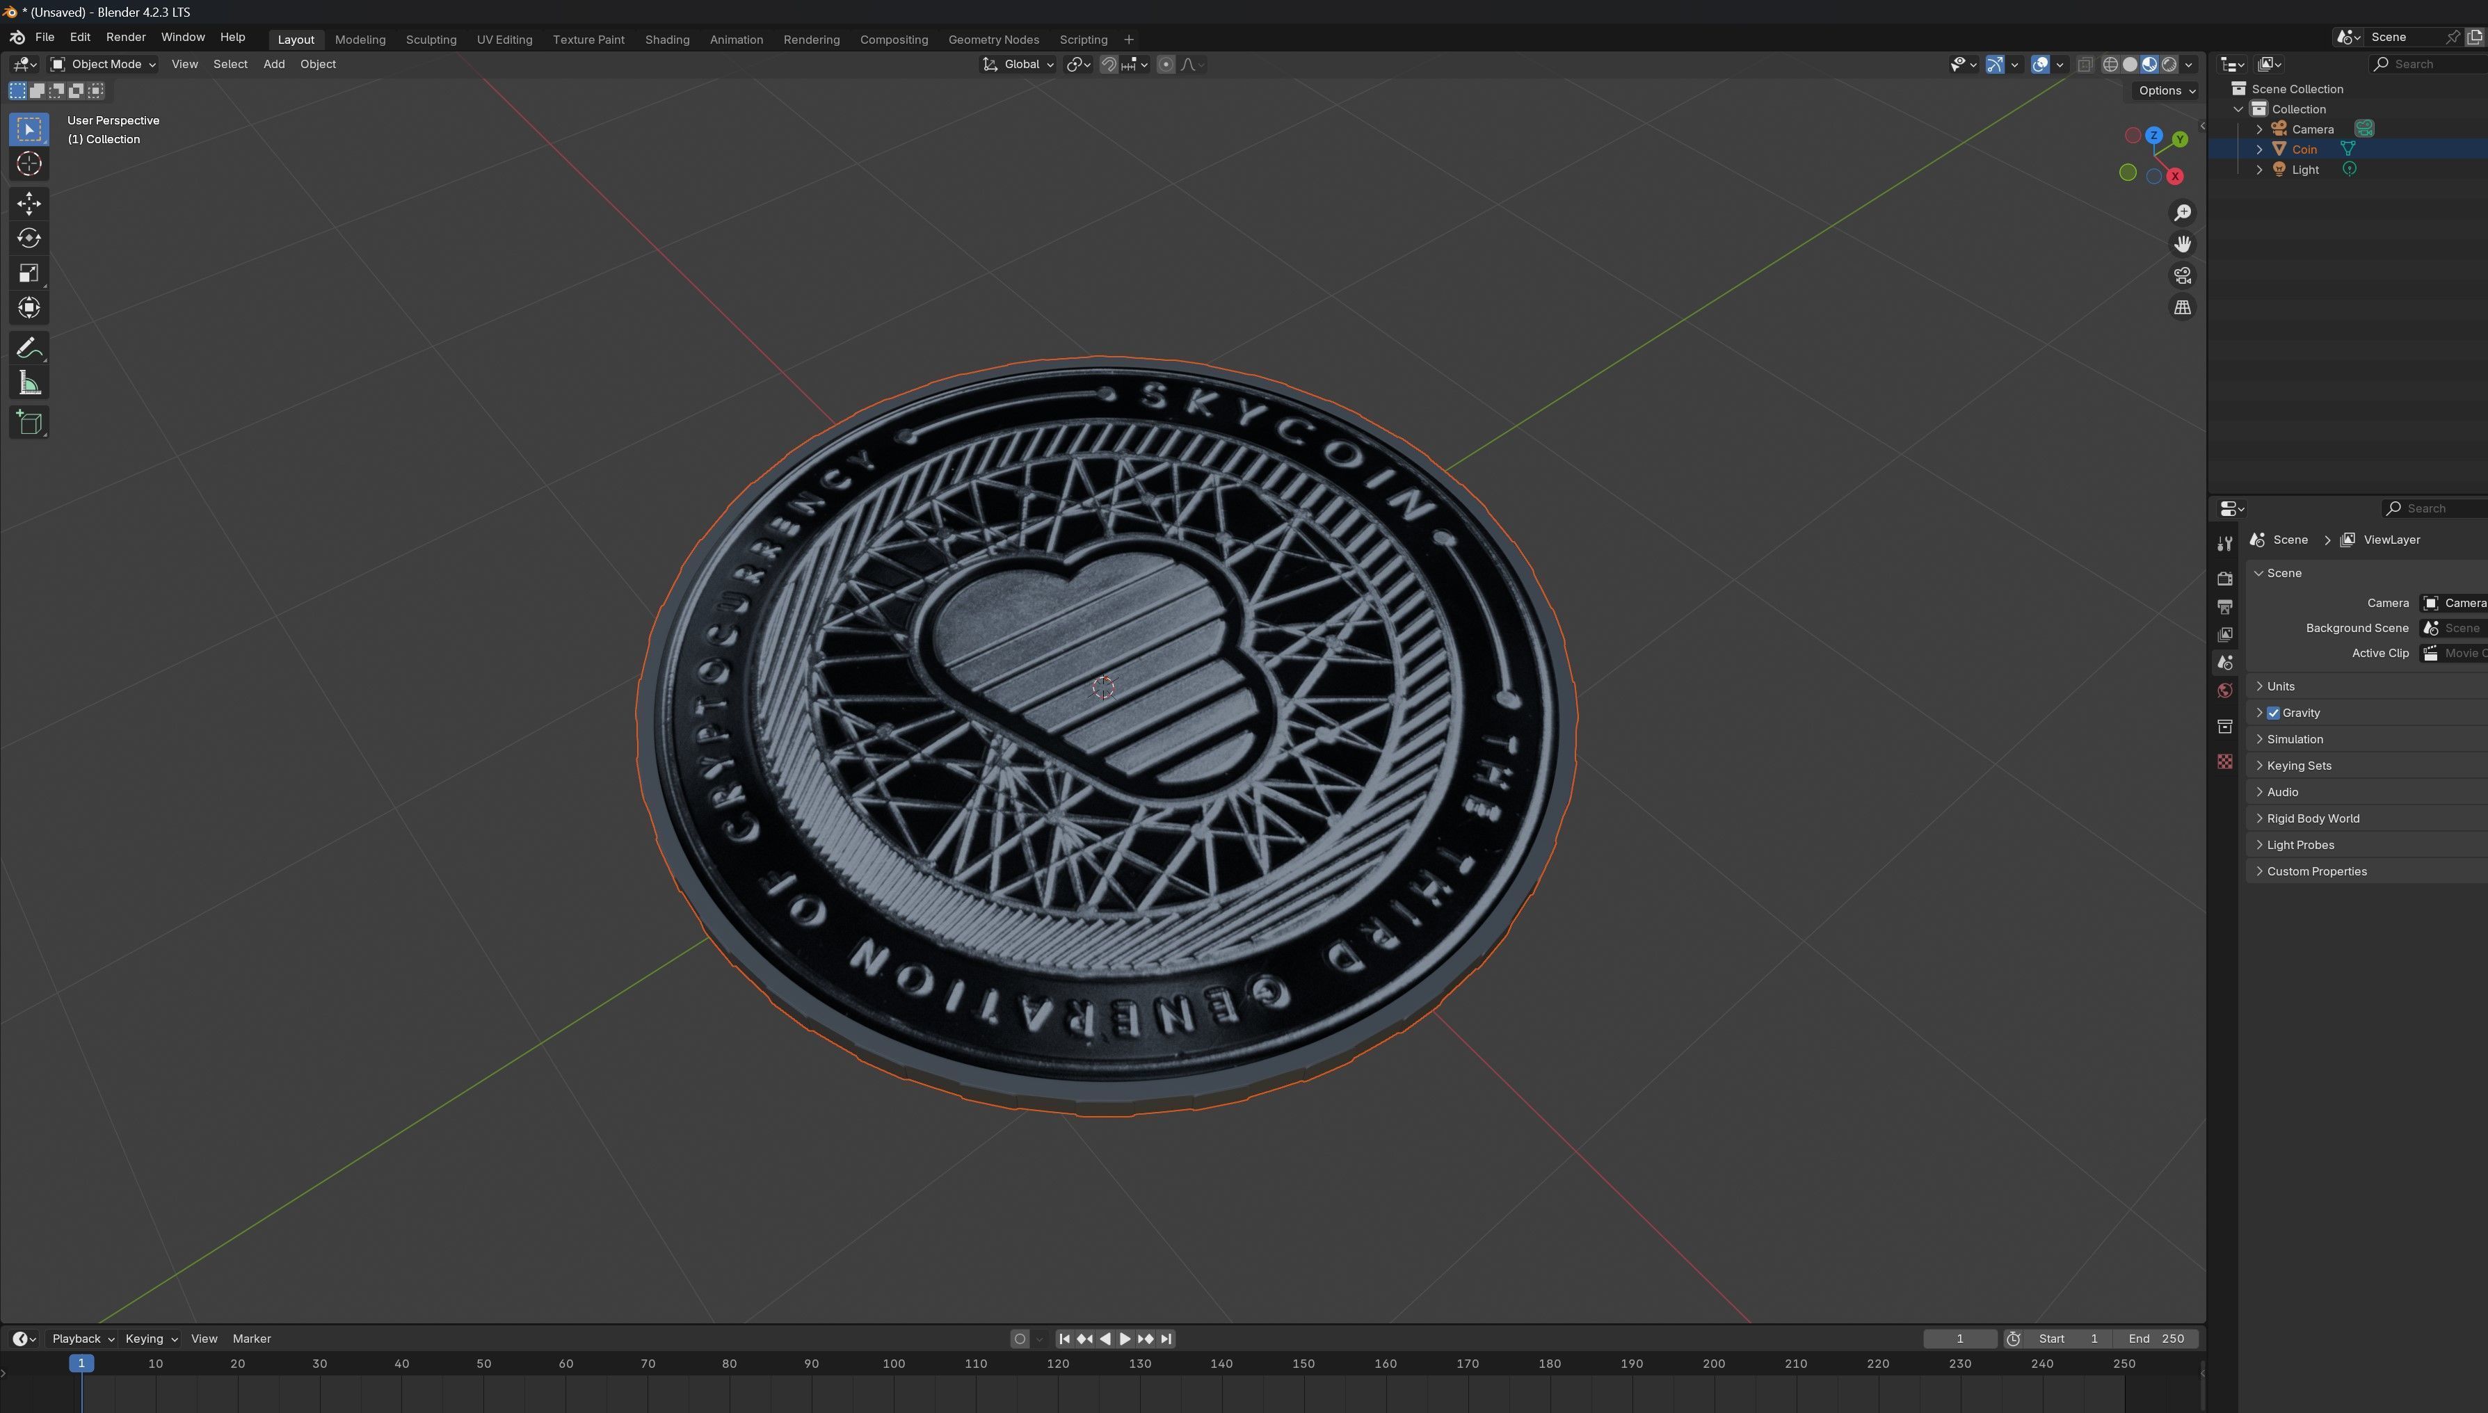Open the Tool properties tab
This screenshot has height=1413, width=2488.
[x=2225, y=544]
